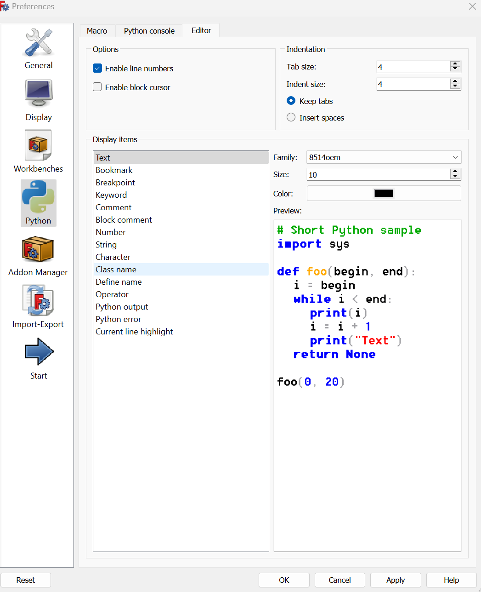The width and height of the screenshot is (481, 592).
Task: Apply the editor settings
Action: point(395,580)
